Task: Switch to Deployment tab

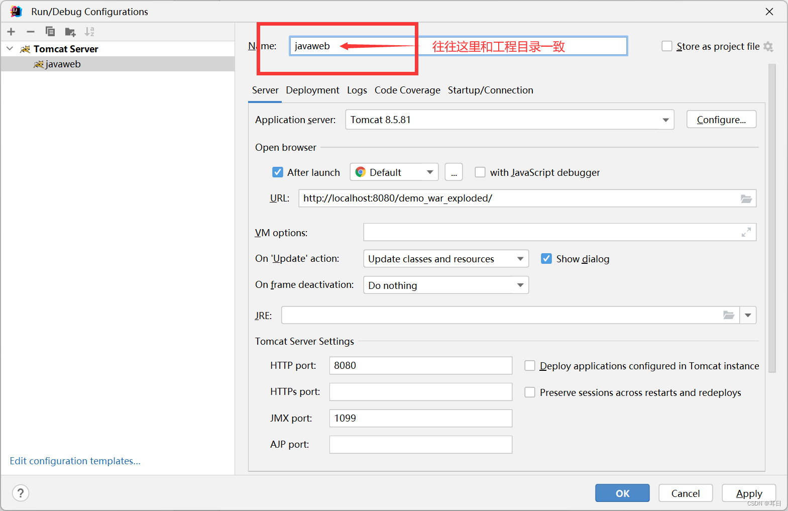Action: coord(312,90)
